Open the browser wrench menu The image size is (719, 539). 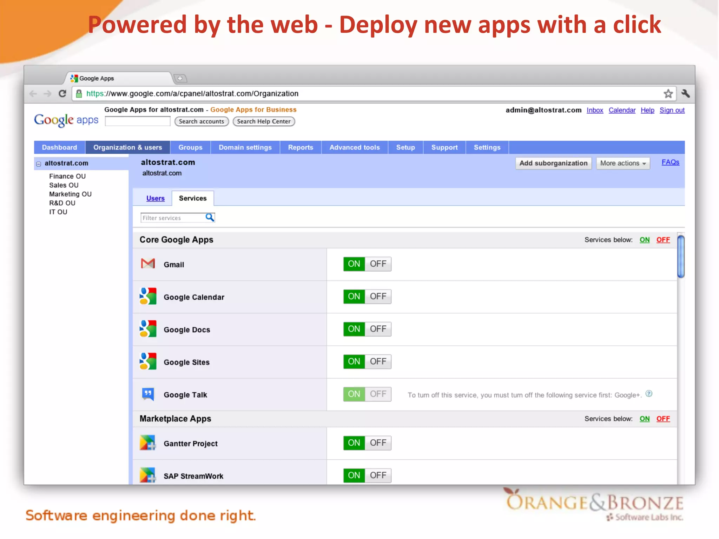coord(685,93)
